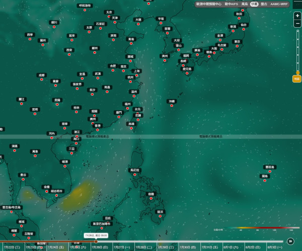Click the double-arrow forward button on timeline
The height and width of the screenshot is (251, 302).
coord(290,241)
